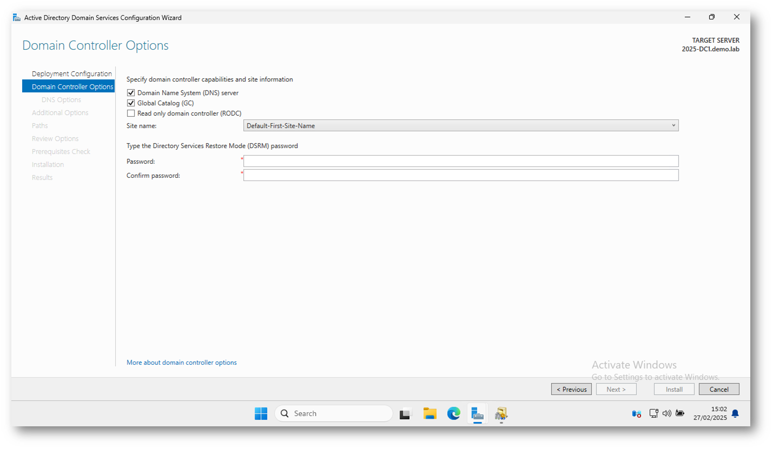Screen dimensions: 773x449
Task: Go to Deployment Configuration step
Action: click(72, 73)
